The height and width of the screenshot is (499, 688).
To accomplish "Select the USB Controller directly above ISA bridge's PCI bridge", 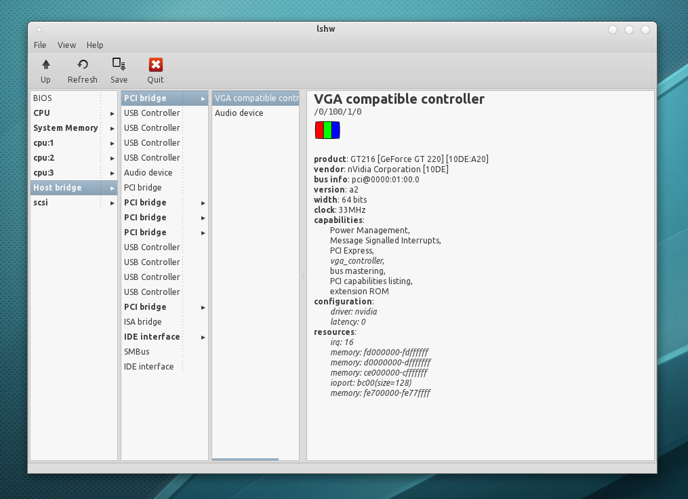I will (x=165, y=292).
